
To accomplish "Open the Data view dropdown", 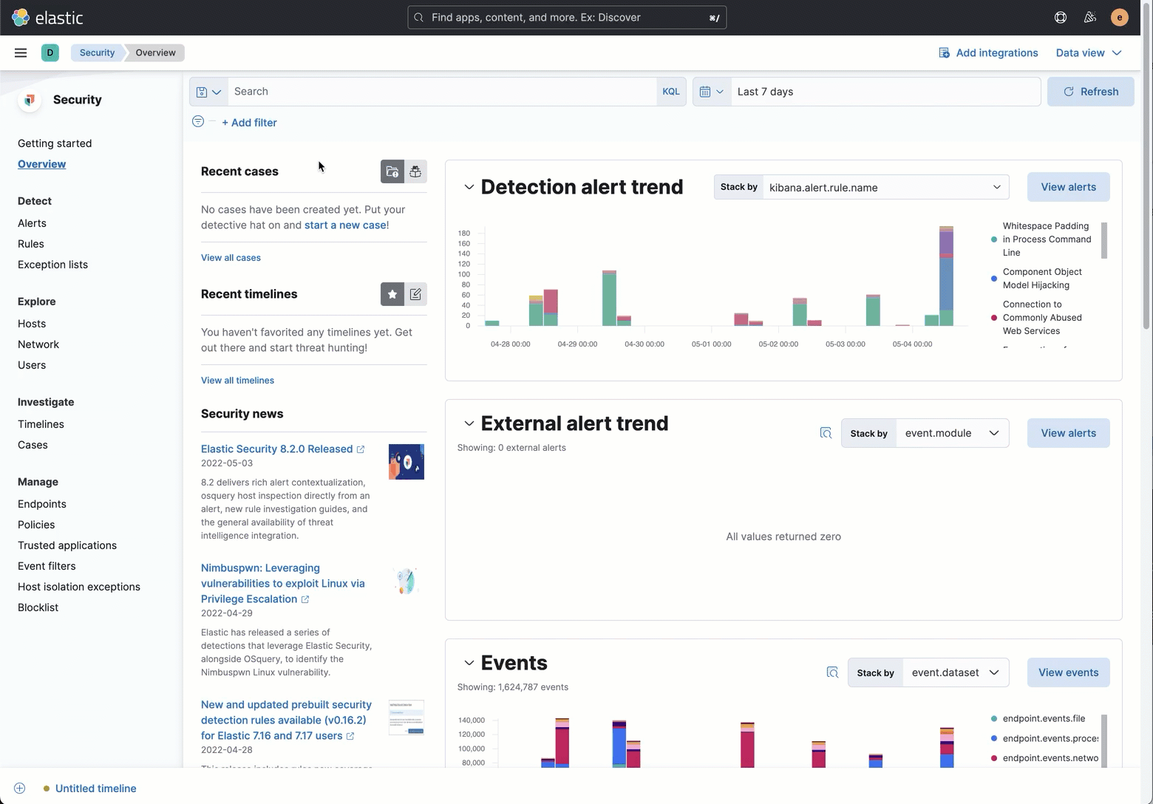I will pyautogui.click(x=1089, y=52).
